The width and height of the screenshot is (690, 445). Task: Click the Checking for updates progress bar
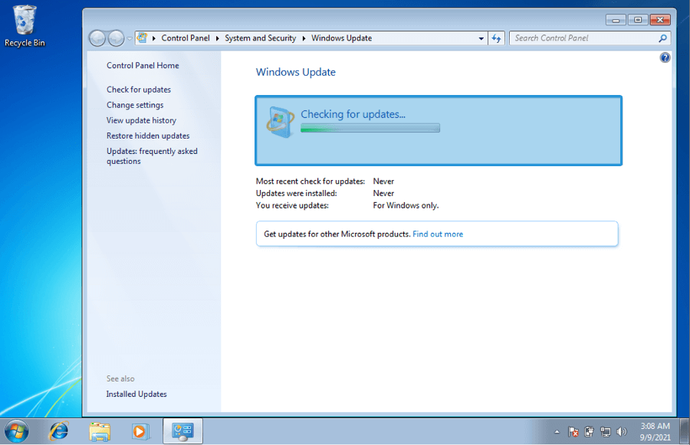[x=370, y=128]
